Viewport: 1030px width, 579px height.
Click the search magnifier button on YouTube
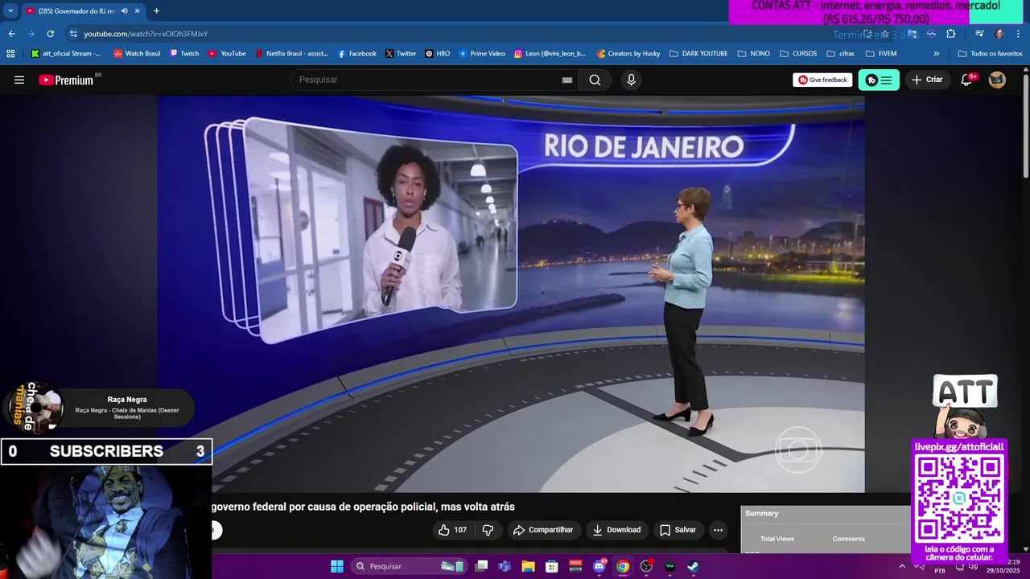pos(595,80)
